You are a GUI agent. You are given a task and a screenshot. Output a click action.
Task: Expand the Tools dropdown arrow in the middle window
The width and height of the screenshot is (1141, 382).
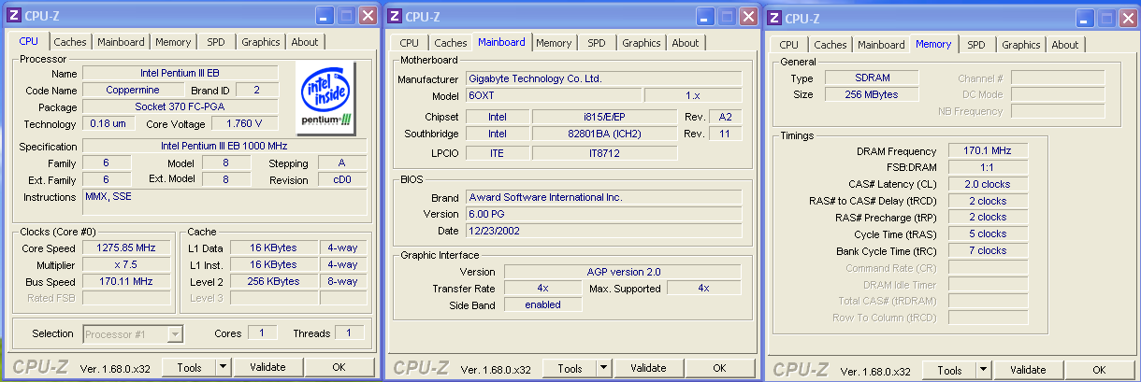(604, 369)
